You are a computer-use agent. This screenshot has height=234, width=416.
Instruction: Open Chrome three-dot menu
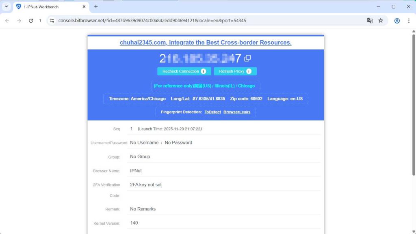pyautogui.click(x=408, y=21)
